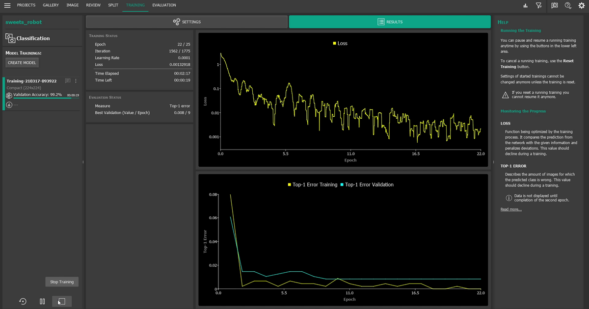Open the comment icon for Training-210317-093922

click(x=68, y=81)
